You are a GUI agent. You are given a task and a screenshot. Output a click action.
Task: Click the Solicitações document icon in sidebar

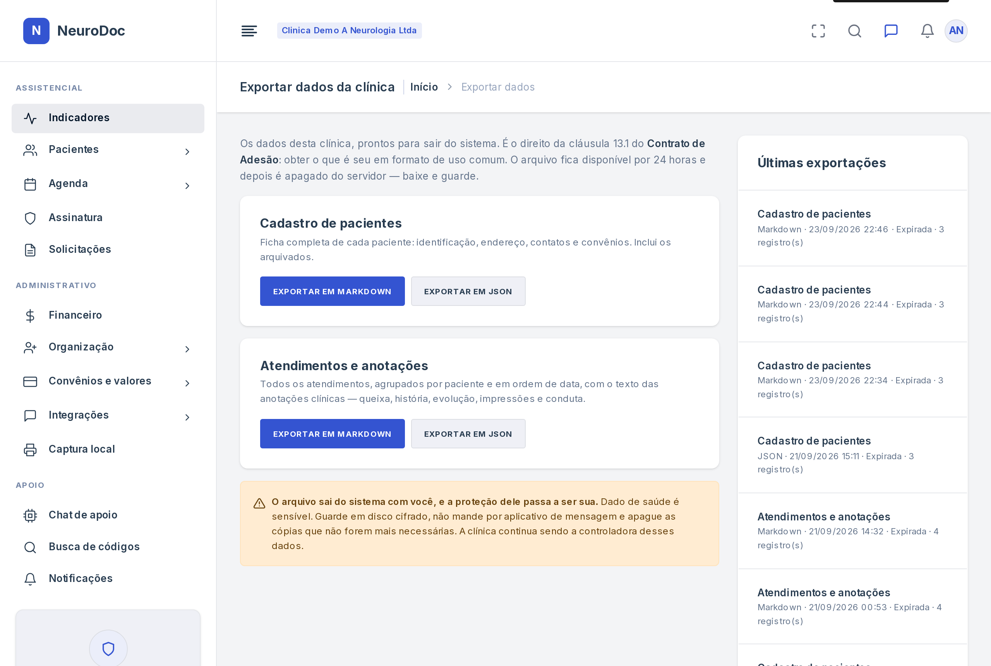30,250
